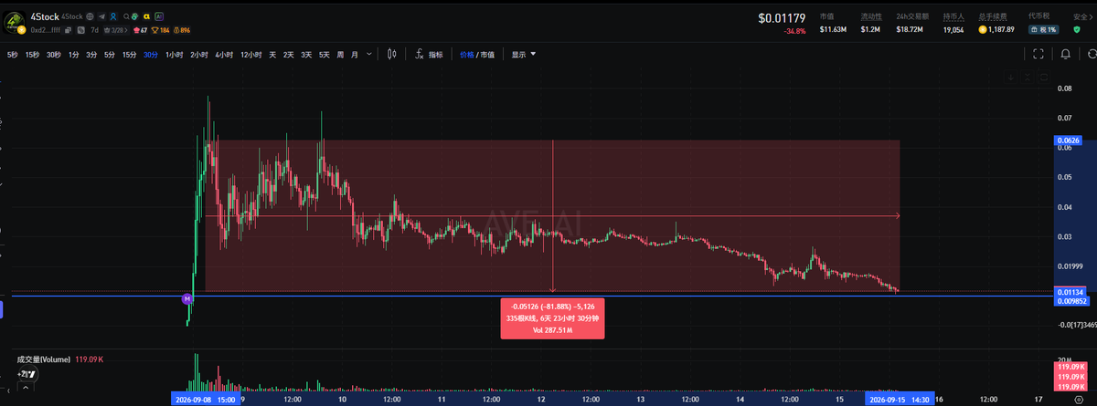Click the small square icon left of 7d
The image size is (1097, 406).
80,30
